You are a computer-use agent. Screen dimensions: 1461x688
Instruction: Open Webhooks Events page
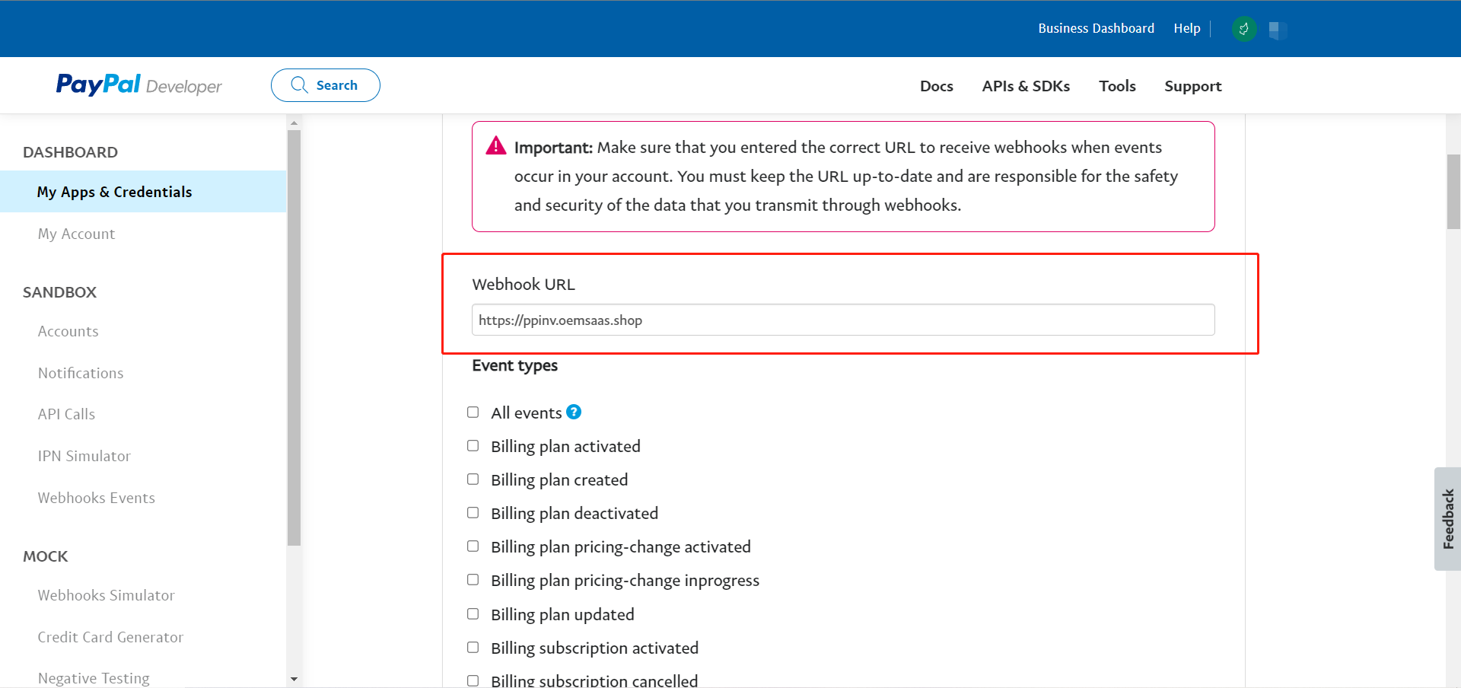97,498
